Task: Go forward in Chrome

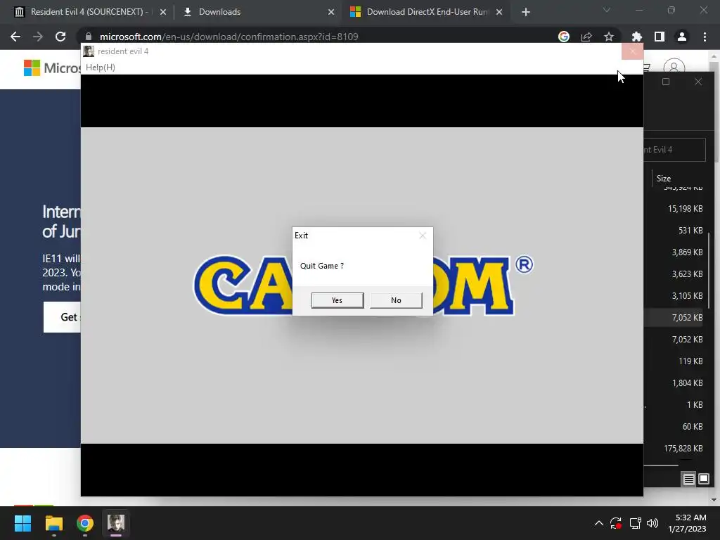Action: point(38,37)
